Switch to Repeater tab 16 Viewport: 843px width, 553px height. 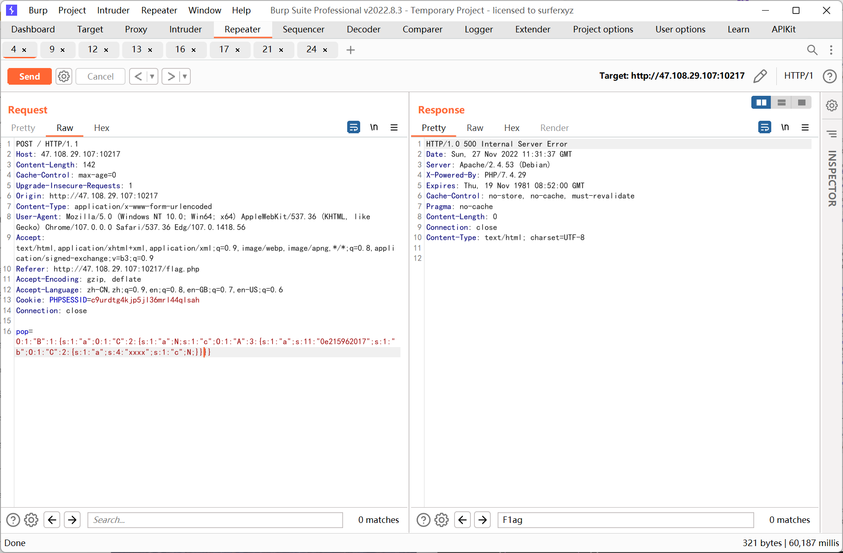[181, 49]
